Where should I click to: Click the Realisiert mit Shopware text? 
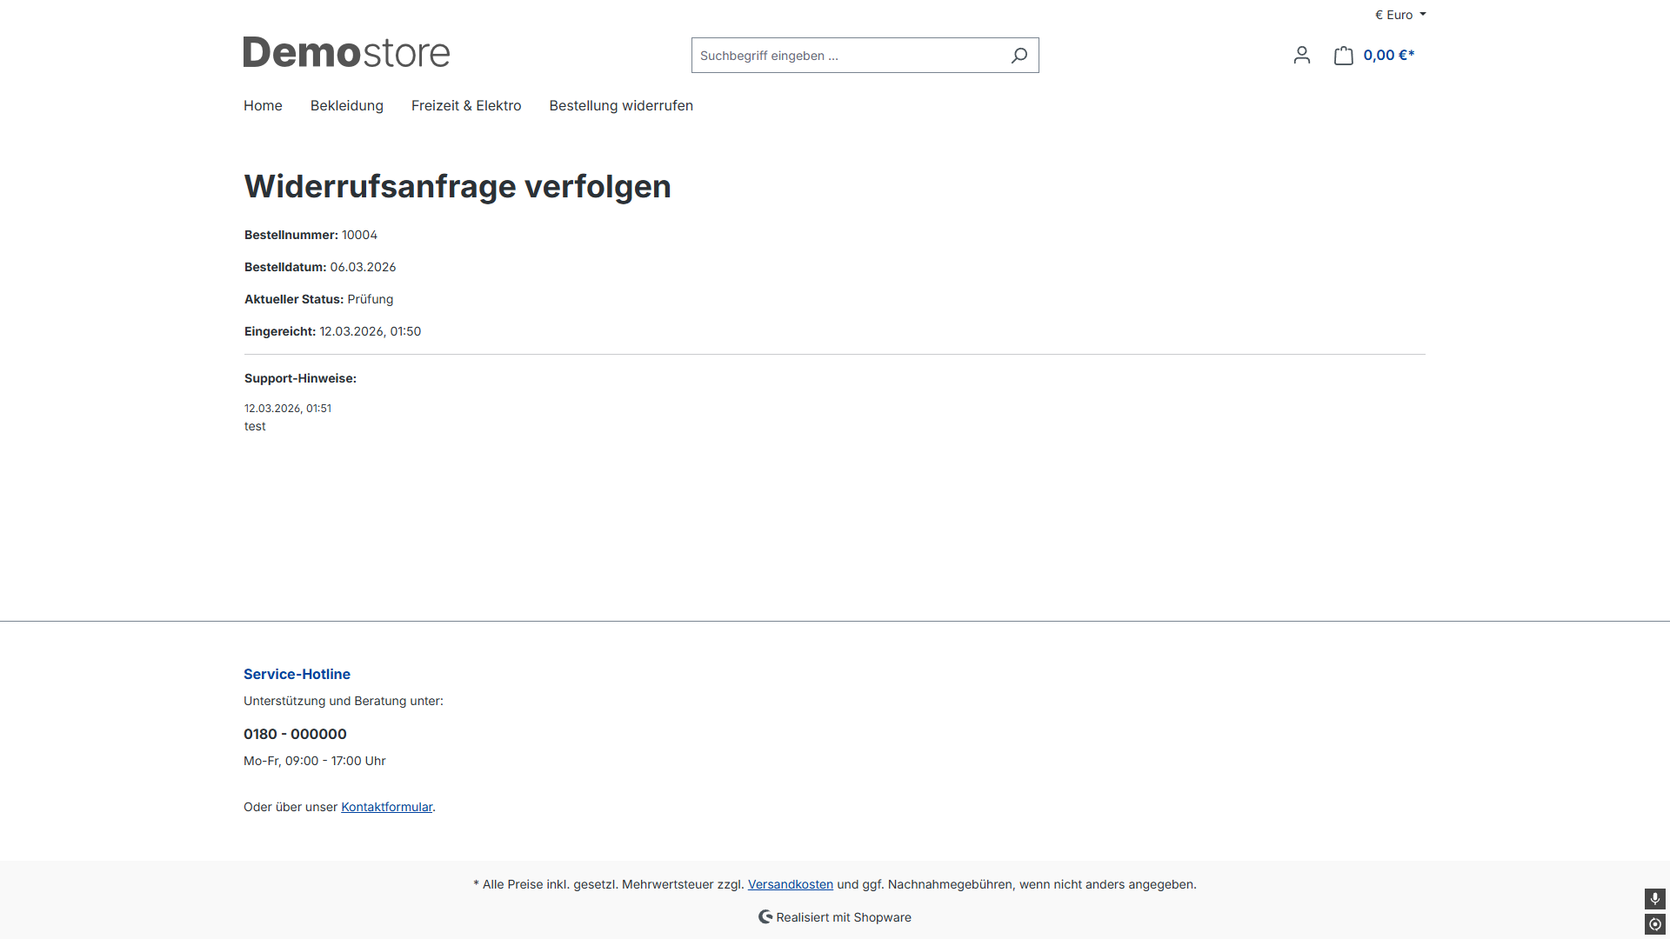tap(844, 917)
